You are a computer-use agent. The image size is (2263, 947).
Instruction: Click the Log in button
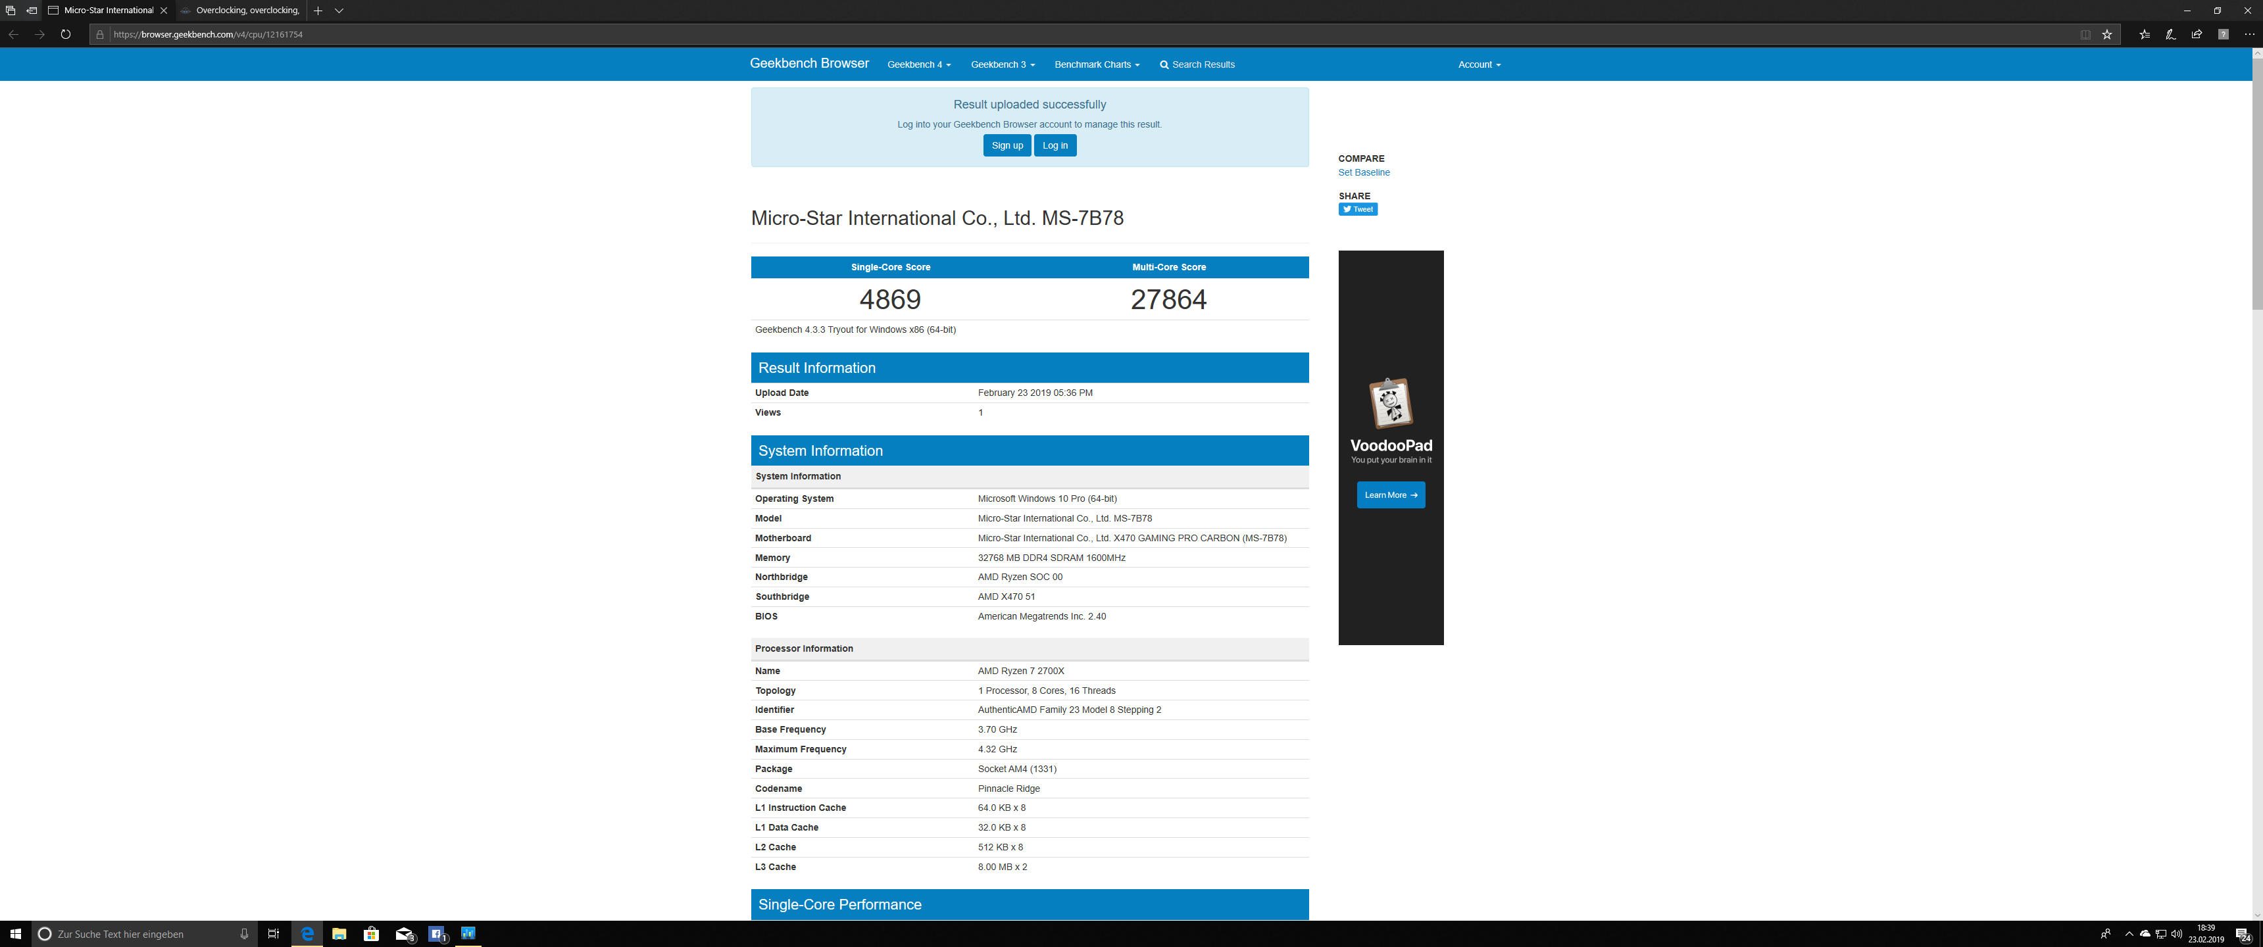point(1055,145)
